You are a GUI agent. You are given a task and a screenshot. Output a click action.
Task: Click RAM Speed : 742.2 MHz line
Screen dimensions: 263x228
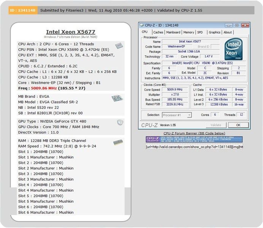click(57, 146)
